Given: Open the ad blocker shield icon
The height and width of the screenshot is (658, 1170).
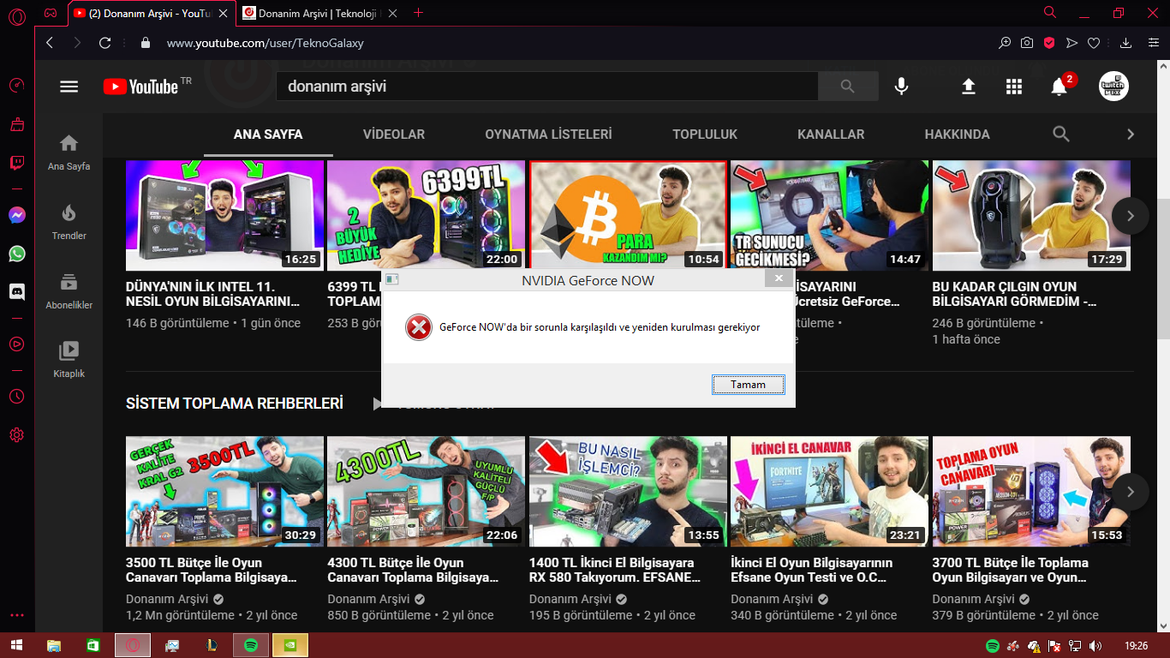Looking at the screenshot, I should [1049, 43].
